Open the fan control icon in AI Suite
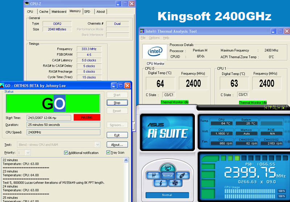This screenshot has width=290, height=202. 175,183
